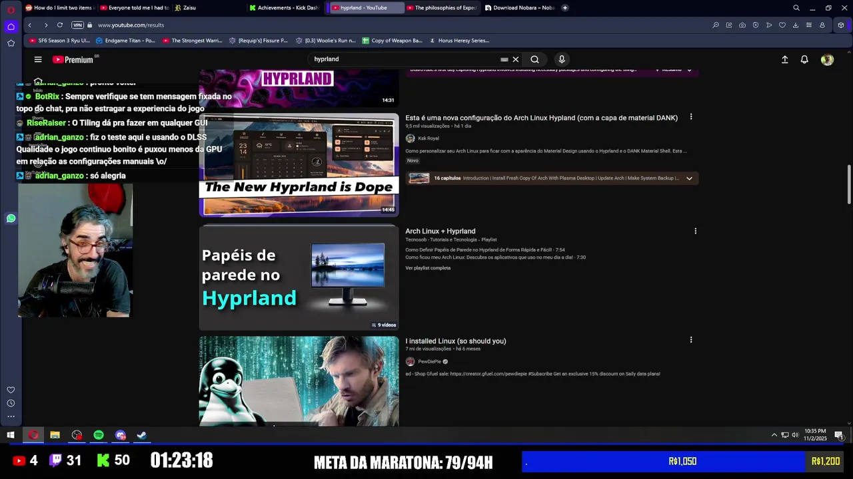The image size is (853, 479).
Task: Open the PewDiePie channel link
Action: point(429,362)
